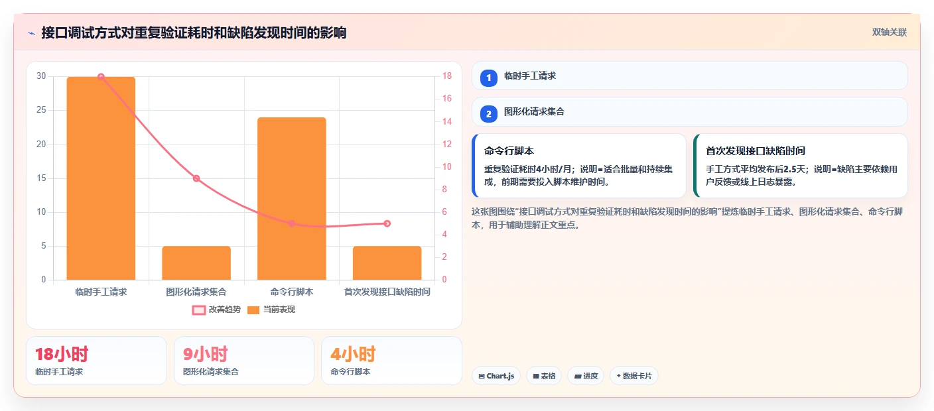Click the blue number 2 badge

tap(489, 114)
